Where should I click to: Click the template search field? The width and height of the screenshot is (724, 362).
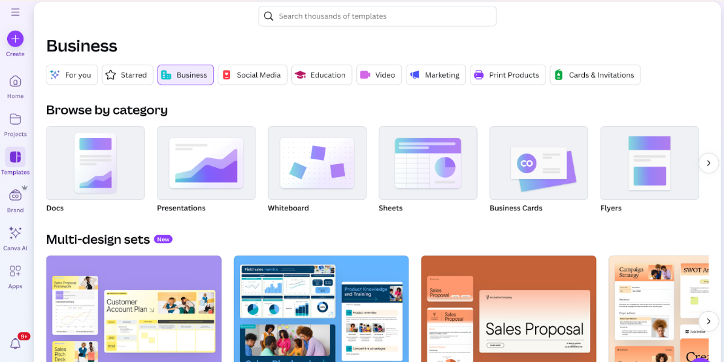[x=377, y=16]
